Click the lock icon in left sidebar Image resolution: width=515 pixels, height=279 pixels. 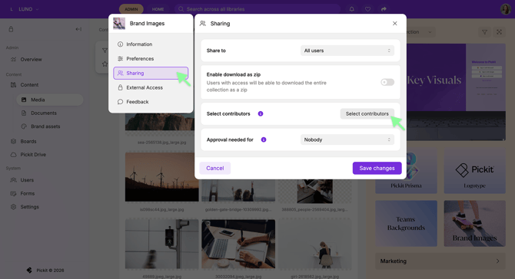[11, 29]
